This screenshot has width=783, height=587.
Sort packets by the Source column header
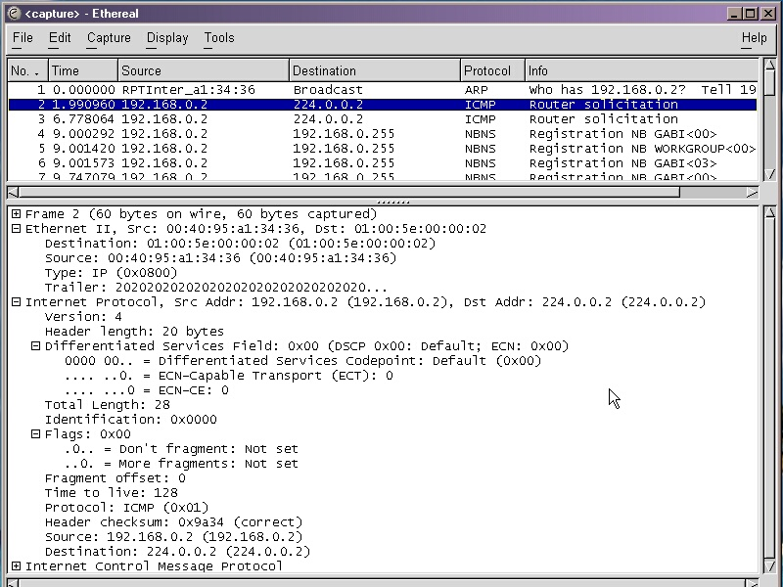click(204, 70)
